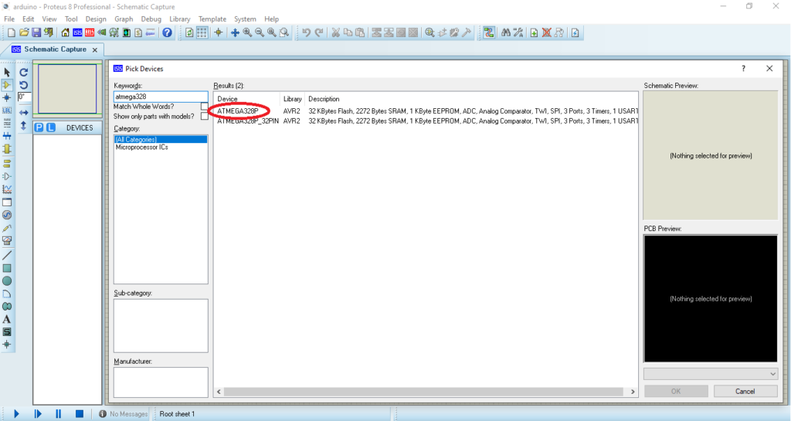Open the Debug menu

coord(151,19)
